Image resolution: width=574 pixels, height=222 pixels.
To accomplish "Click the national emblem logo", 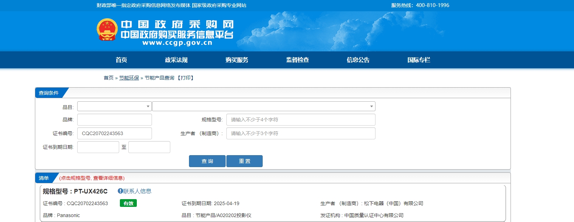I will (107, 30).
